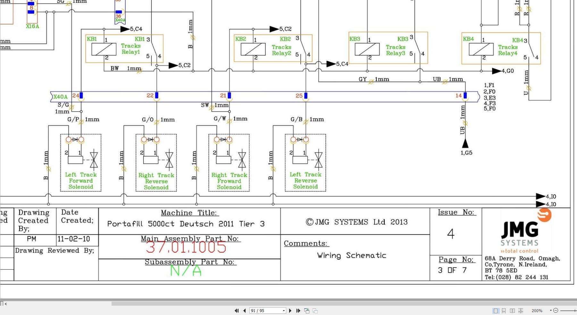Screen dimensions: 577x315
Task: Click the G/W 1mm wire label
Action: 230,119
